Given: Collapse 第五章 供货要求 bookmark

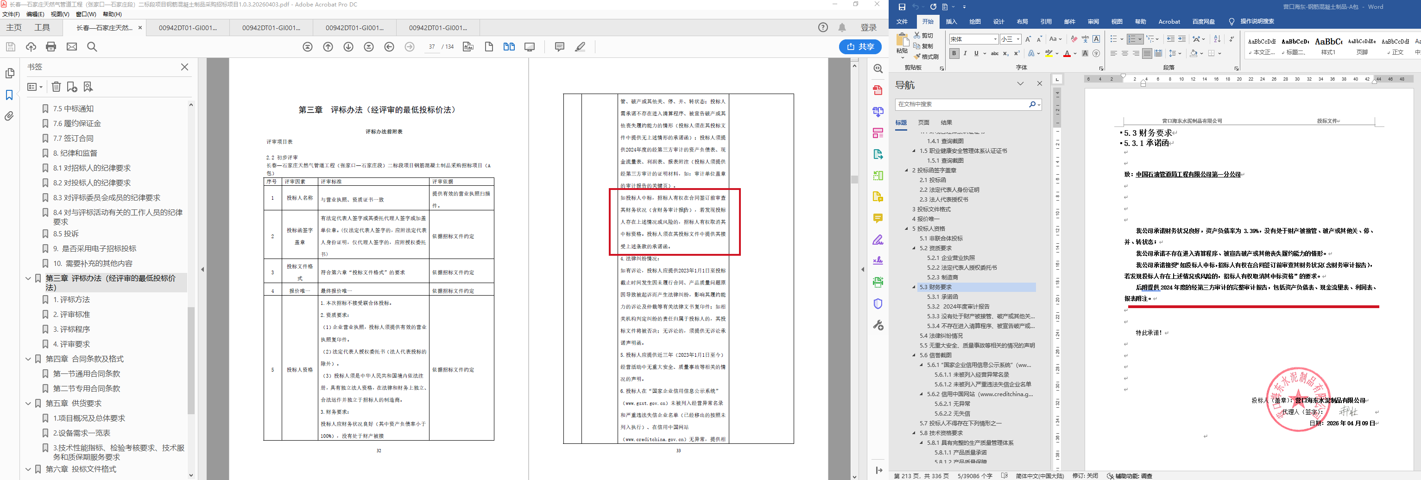Looking at the screenshot, I should click(x=28, y=404).
